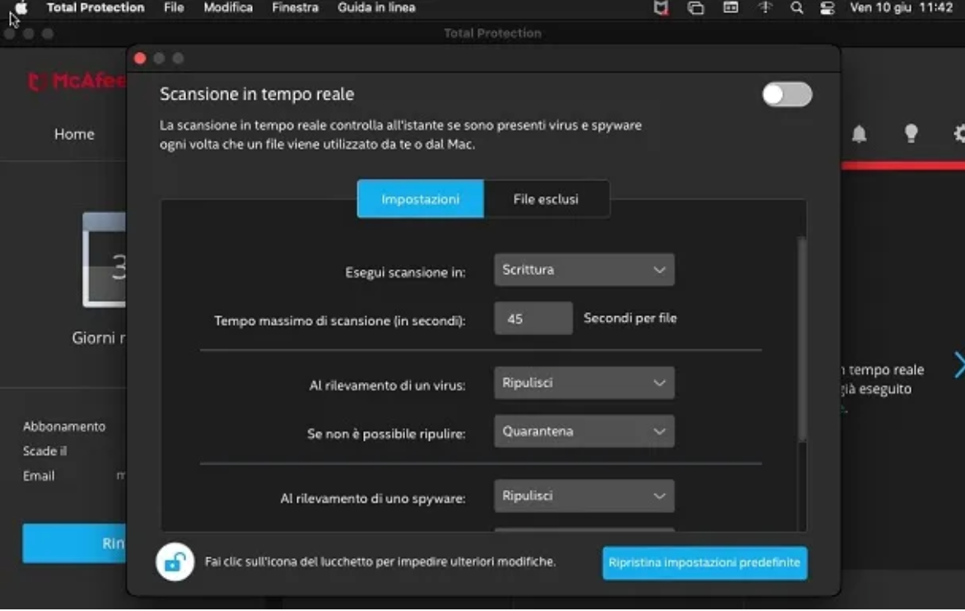Enable the Scansione in tempo reale toggle

[x=786, y=95]
